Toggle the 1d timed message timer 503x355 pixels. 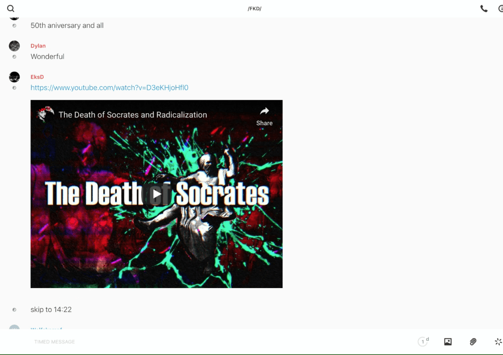click(x=423, y=342)
